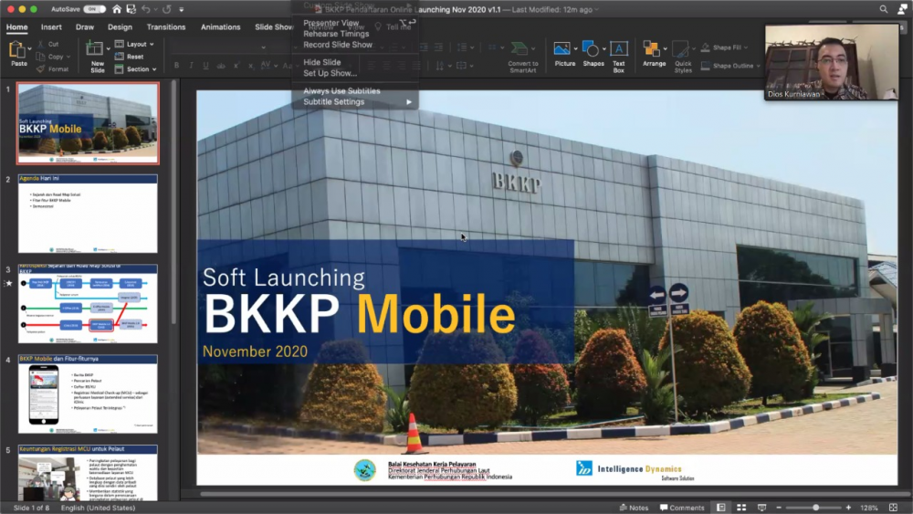Open the Paste options dropdown arrow
The height and width of the screenshot is (514, 913).
(x=29, y=49)
